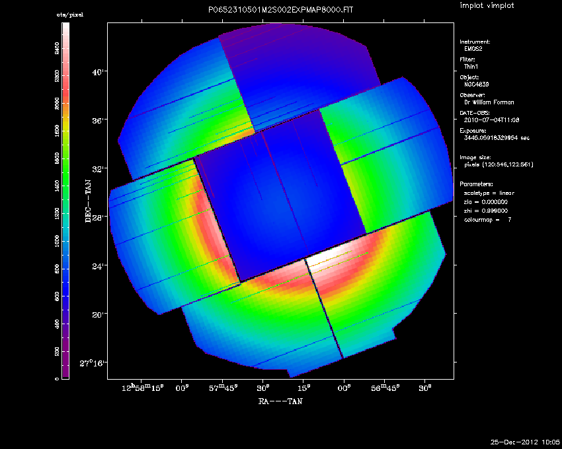The width and height of the screenshot is (562, 449).
Task: Click the 36' declination tick label
Action: 100,121
